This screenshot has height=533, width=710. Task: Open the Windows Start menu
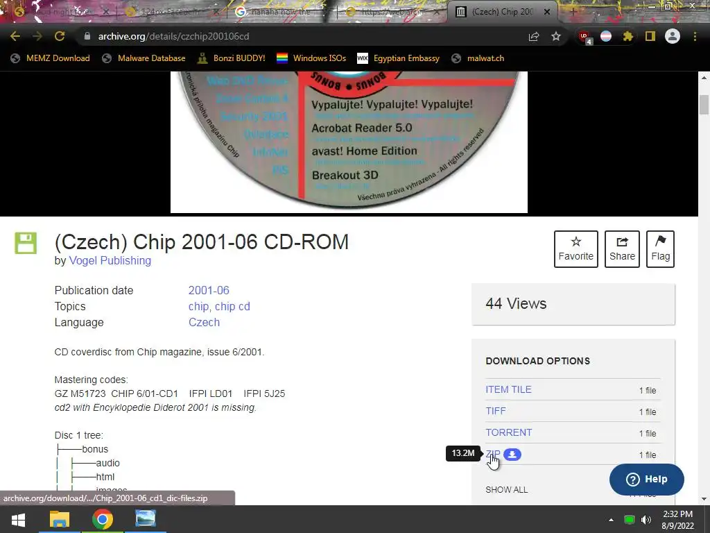(x=18, y=519)
